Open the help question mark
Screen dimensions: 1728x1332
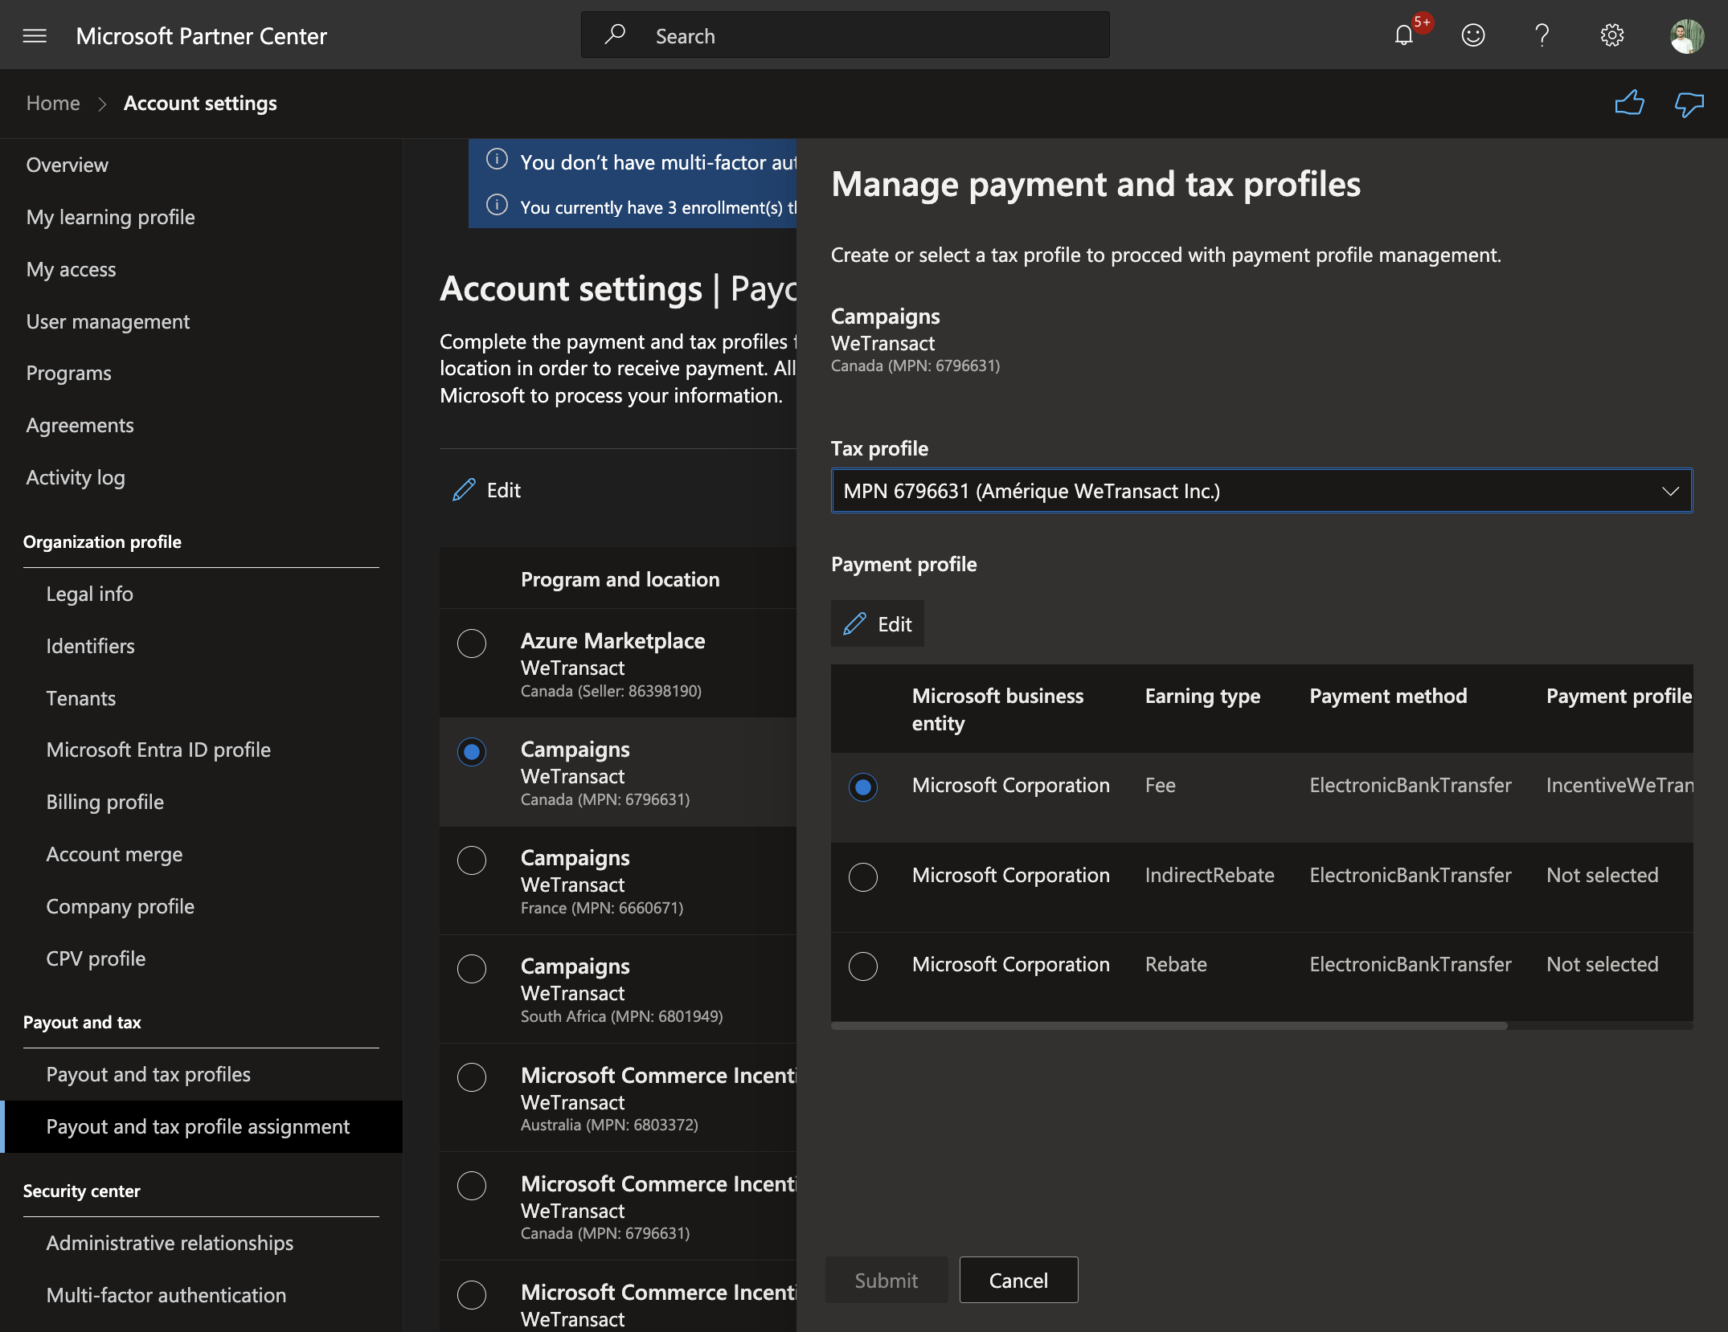[1542, 35]
